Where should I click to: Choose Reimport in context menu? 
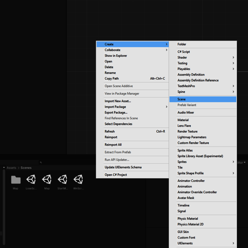tap(132, 137)
